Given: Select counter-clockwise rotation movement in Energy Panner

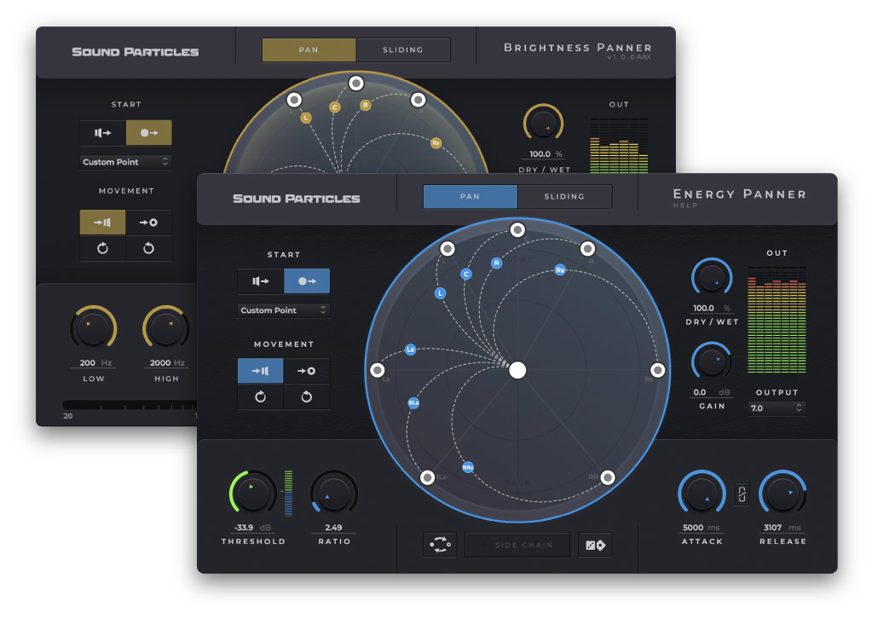Looking at the screenshot, I should [x=307, y=397].
